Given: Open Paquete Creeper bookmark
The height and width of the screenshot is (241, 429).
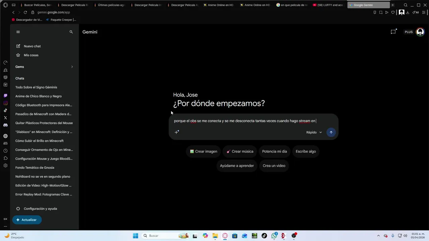Looking at the screenshot, I should (x=61, y=20).
